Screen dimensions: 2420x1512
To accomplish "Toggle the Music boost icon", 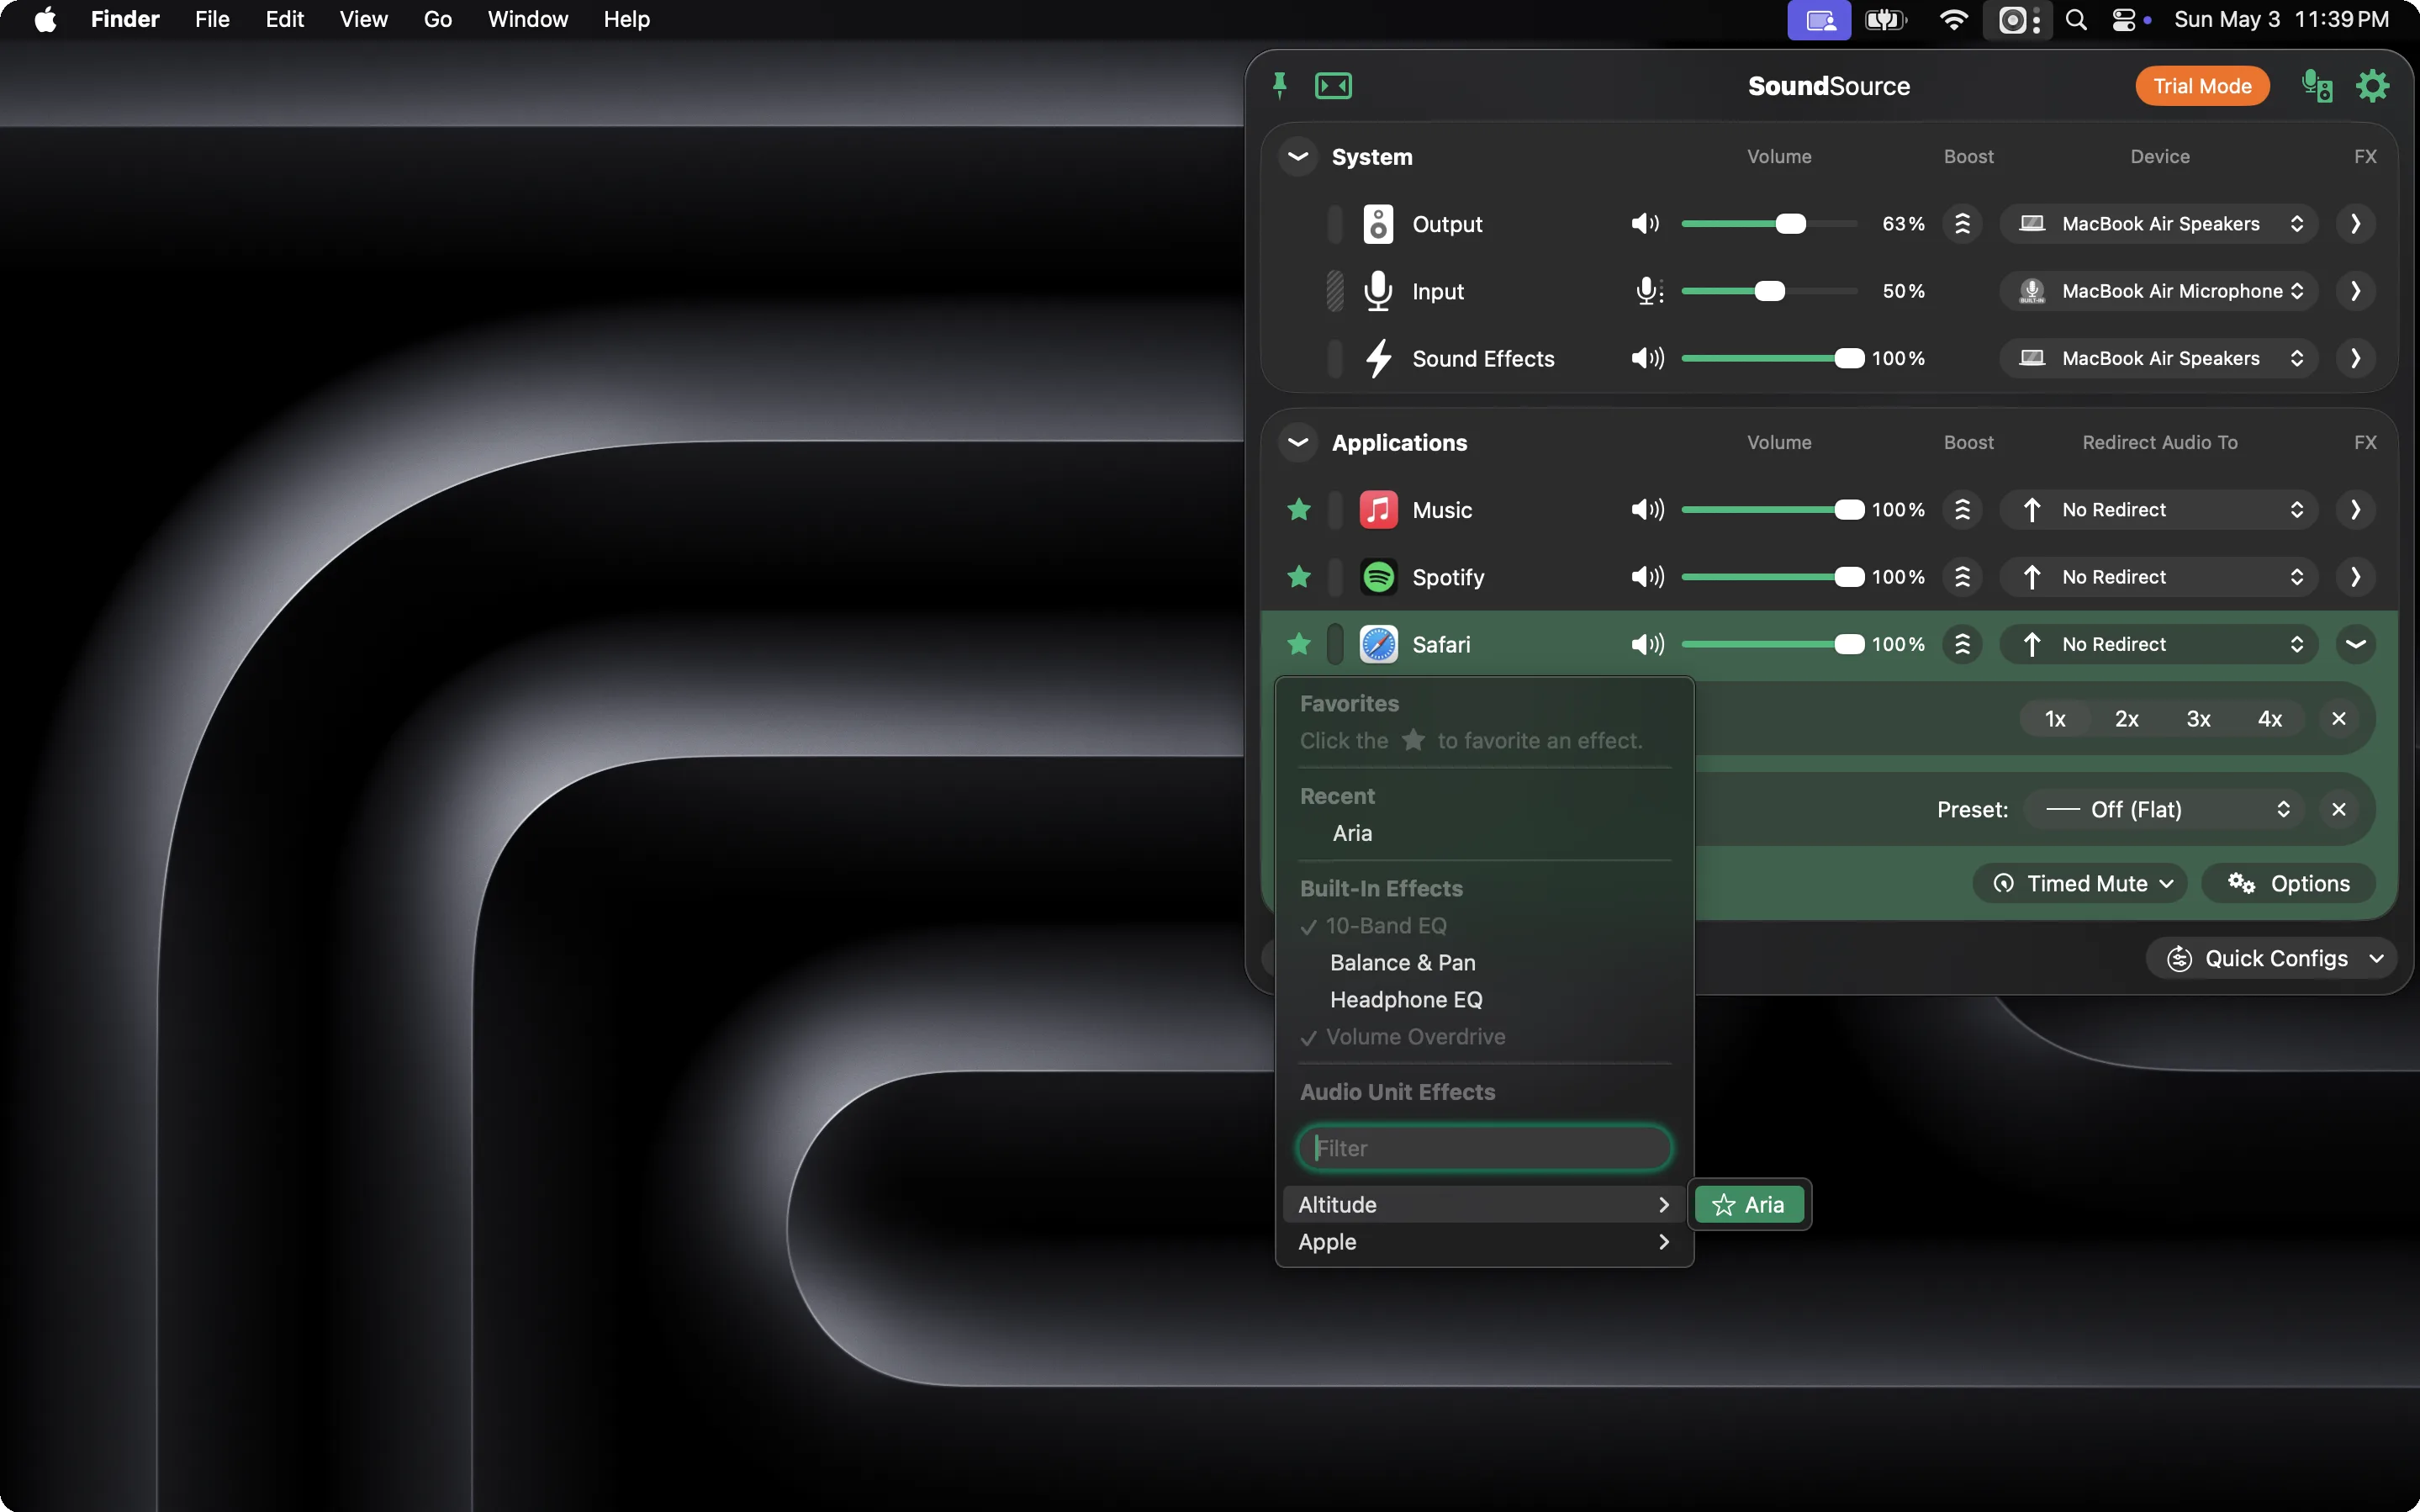I will coord(1963,510).
